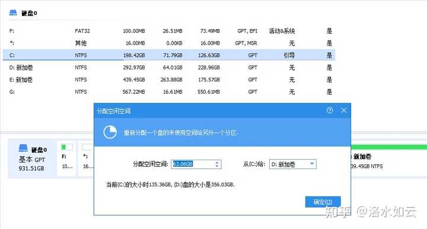The width and height of the screenshot is (427, 229).
Task: Click the GPT, MSR type cell
Action: pyautogui.click(x=246, y=43)
